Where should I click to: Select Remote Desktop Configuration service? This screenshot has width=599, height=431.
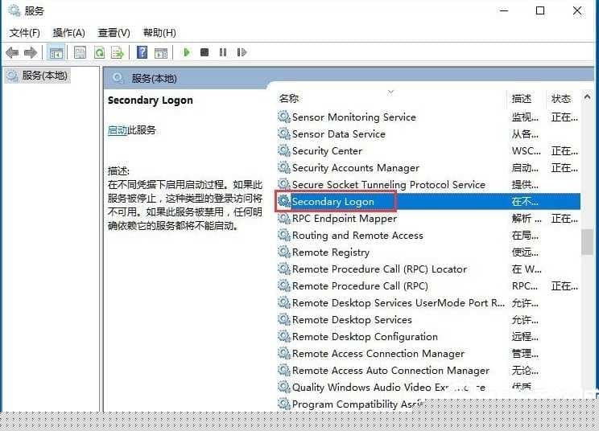pos(365,337)
